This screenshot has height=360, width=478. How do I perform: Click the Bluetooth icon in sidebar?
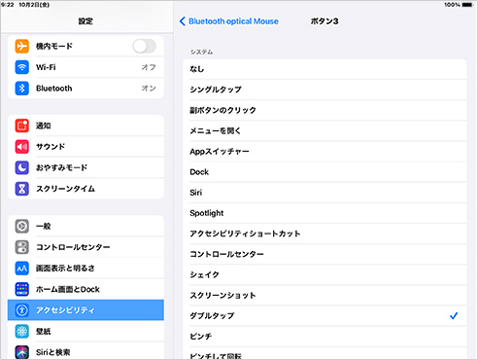tap(22, 89)
